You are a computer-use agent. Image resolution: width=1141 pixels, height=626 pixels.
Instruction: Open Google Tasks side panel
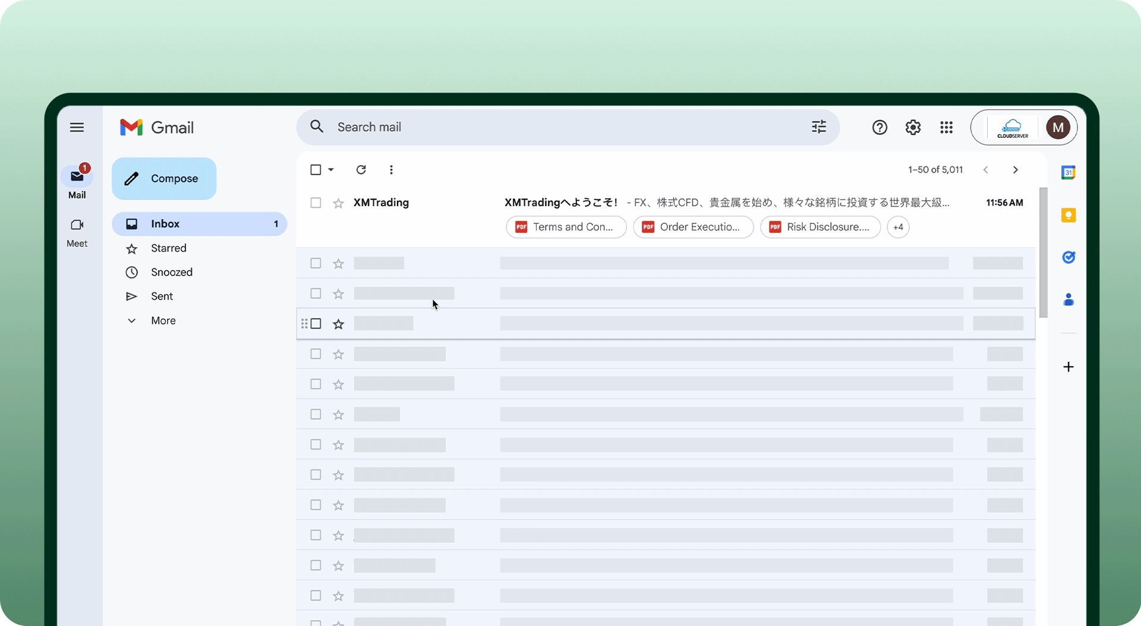tap(1068, 257)
